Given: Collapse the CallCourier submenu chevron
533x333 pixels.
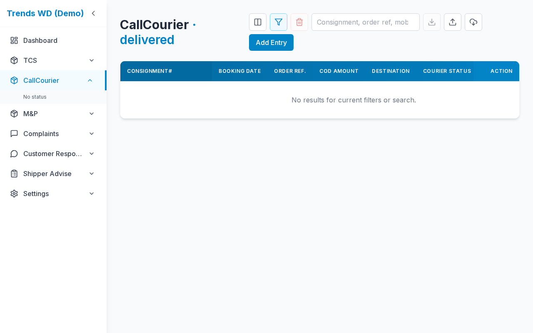Looking at the screenshot, I should coord(90,80).
